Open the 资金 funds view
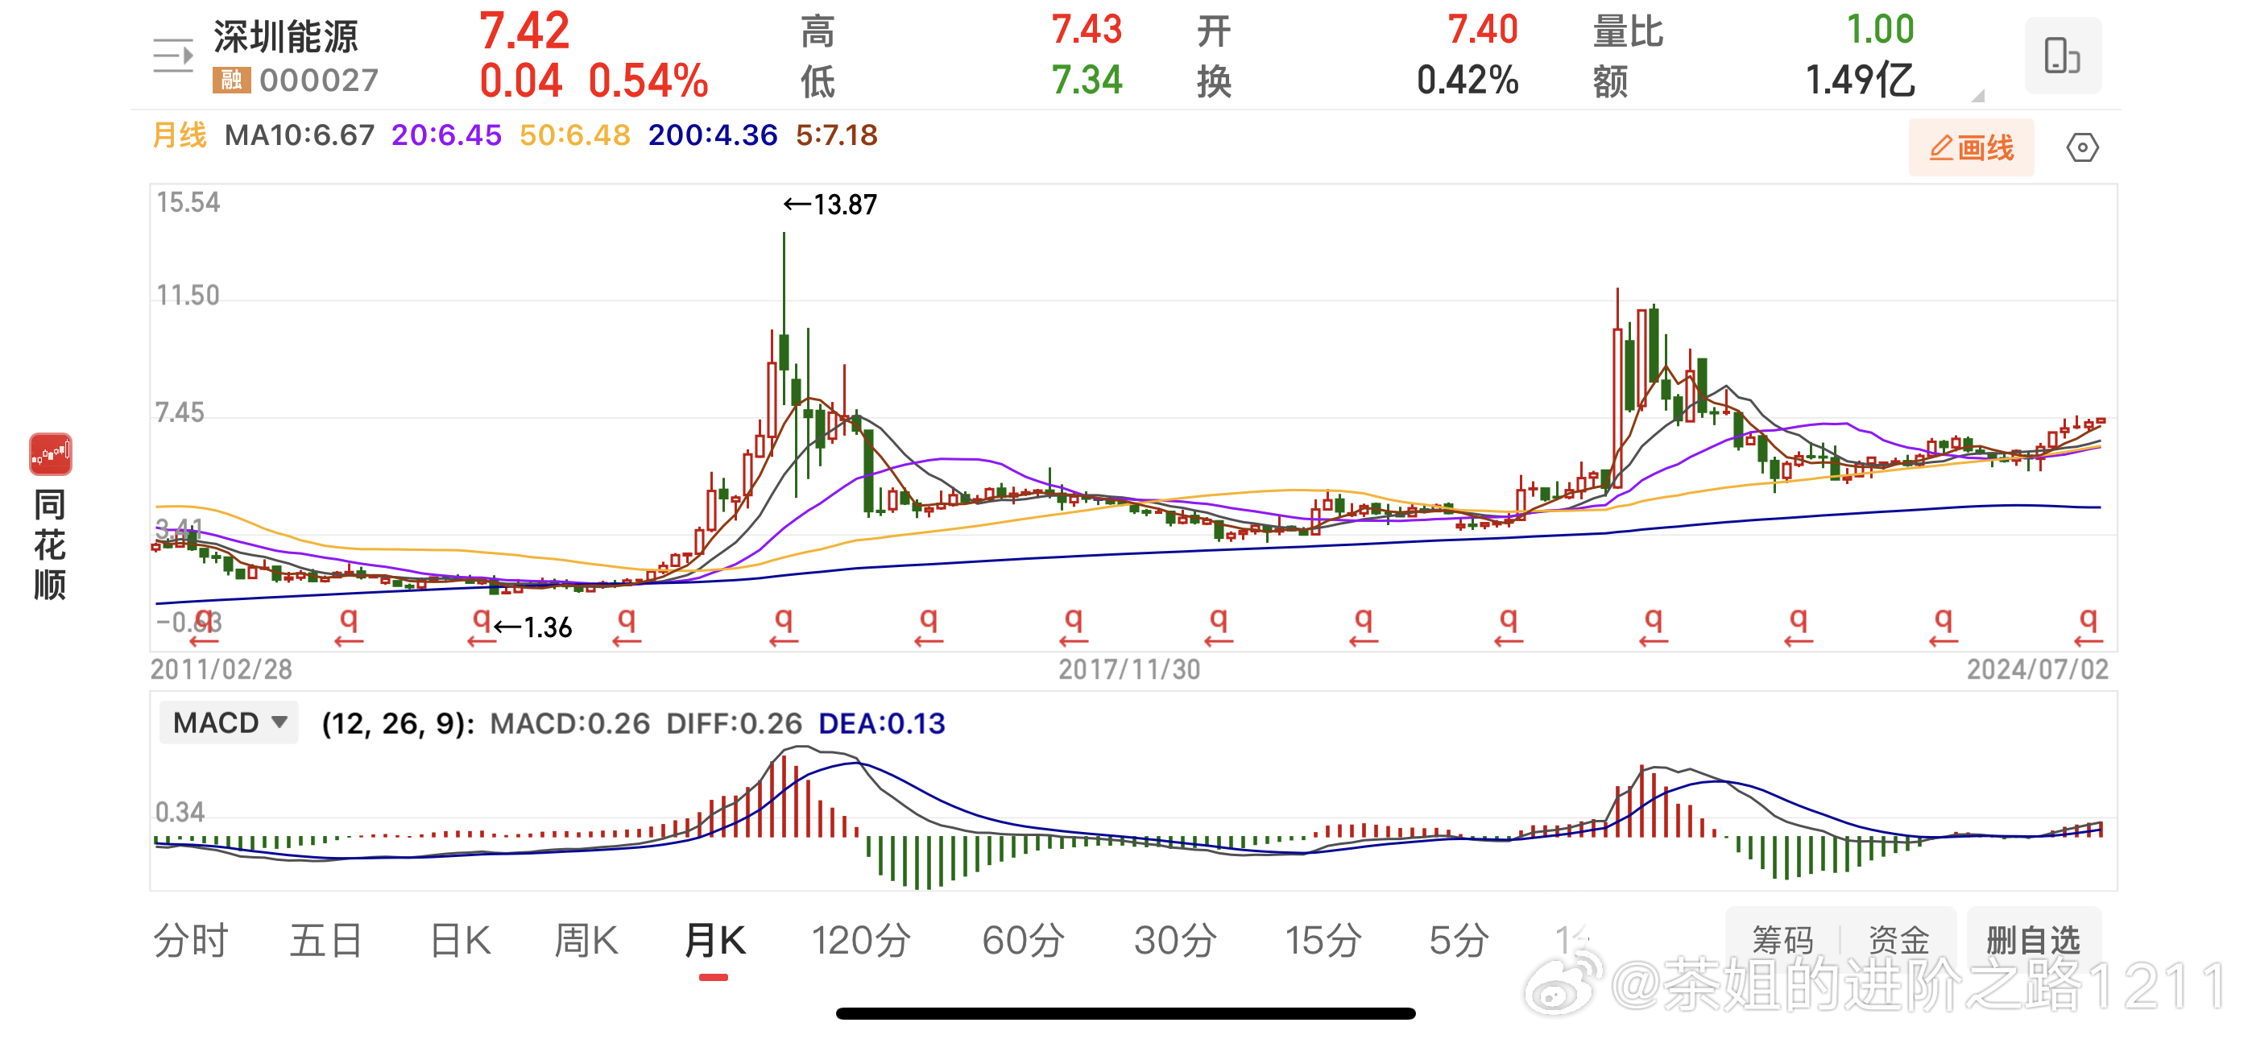Image resolution: width=2252 pixels, height=1039 pixels. pos(1898,941)
